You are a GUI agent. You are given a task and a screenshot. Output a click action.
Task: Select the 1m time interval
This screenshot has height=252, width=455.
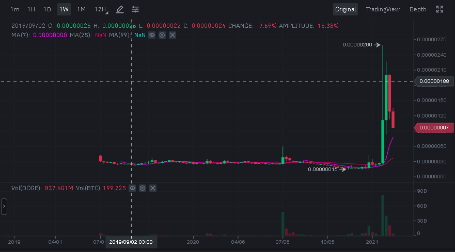pos(14,9)
